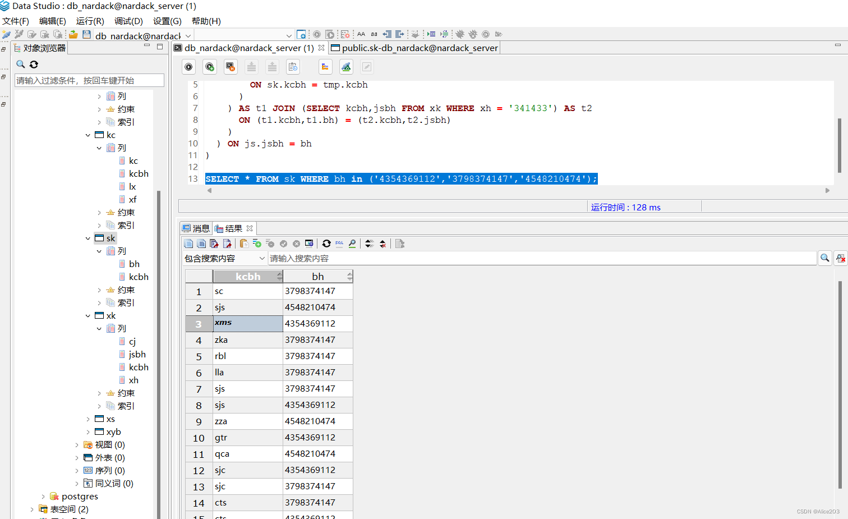This screenshot has width=848, height=519.
Task: Collapse the xk table node
Action: [x=88, y=316]
